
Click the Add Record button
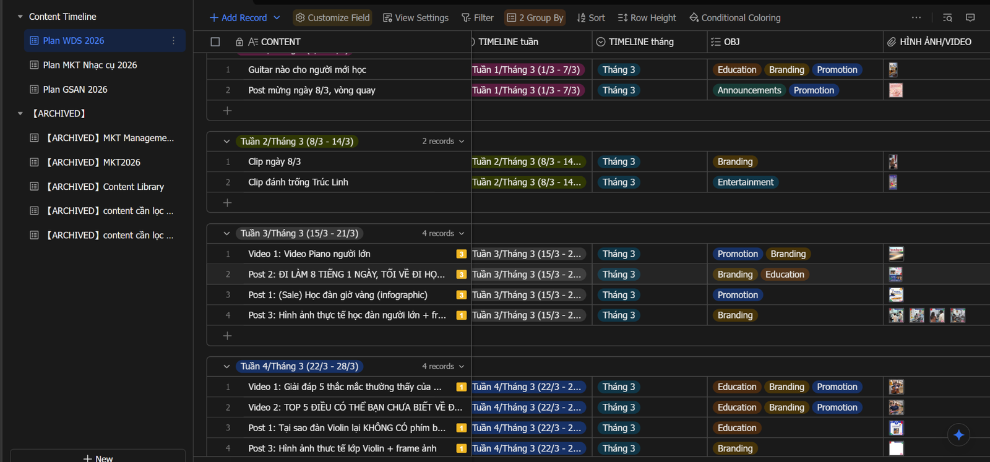[238, 18]
